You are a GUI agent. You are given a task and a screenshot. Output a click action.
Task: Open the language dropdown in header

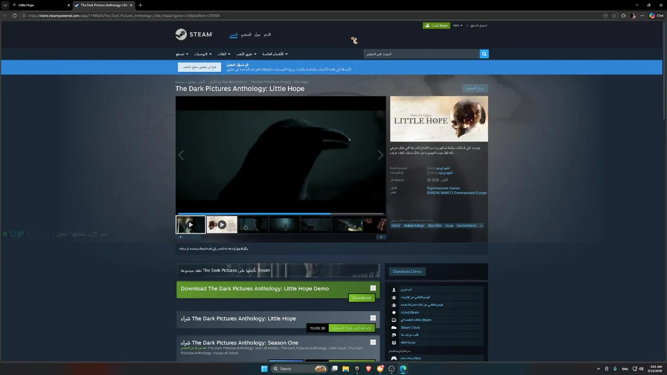458,26
